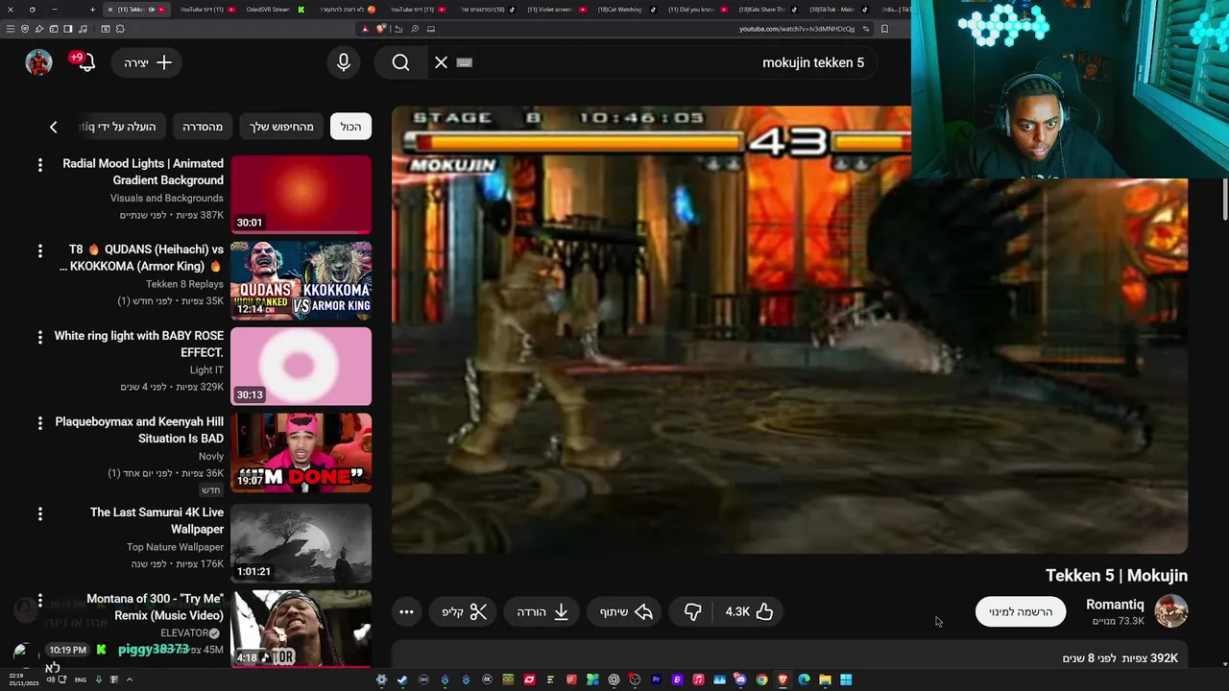Open the account avatar menu
1229x691 pixels.
(x=38, y=62)
